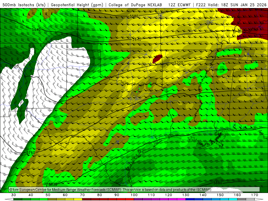Image resolution: width=268 pixels, height=201 pixels.
Task: Click the color scale value 150
Action: click(220, 195)
